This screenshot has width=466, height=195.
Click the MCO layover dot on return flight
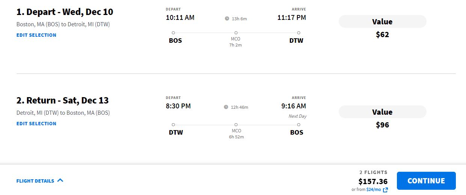pos(236,124)
